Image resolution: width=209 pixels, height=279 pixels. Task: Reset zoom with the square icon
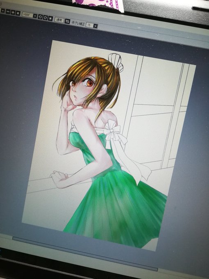coord(18,13)
